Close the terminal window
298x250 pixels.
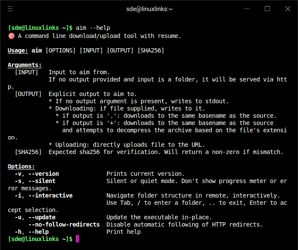[x=287, y=9]
